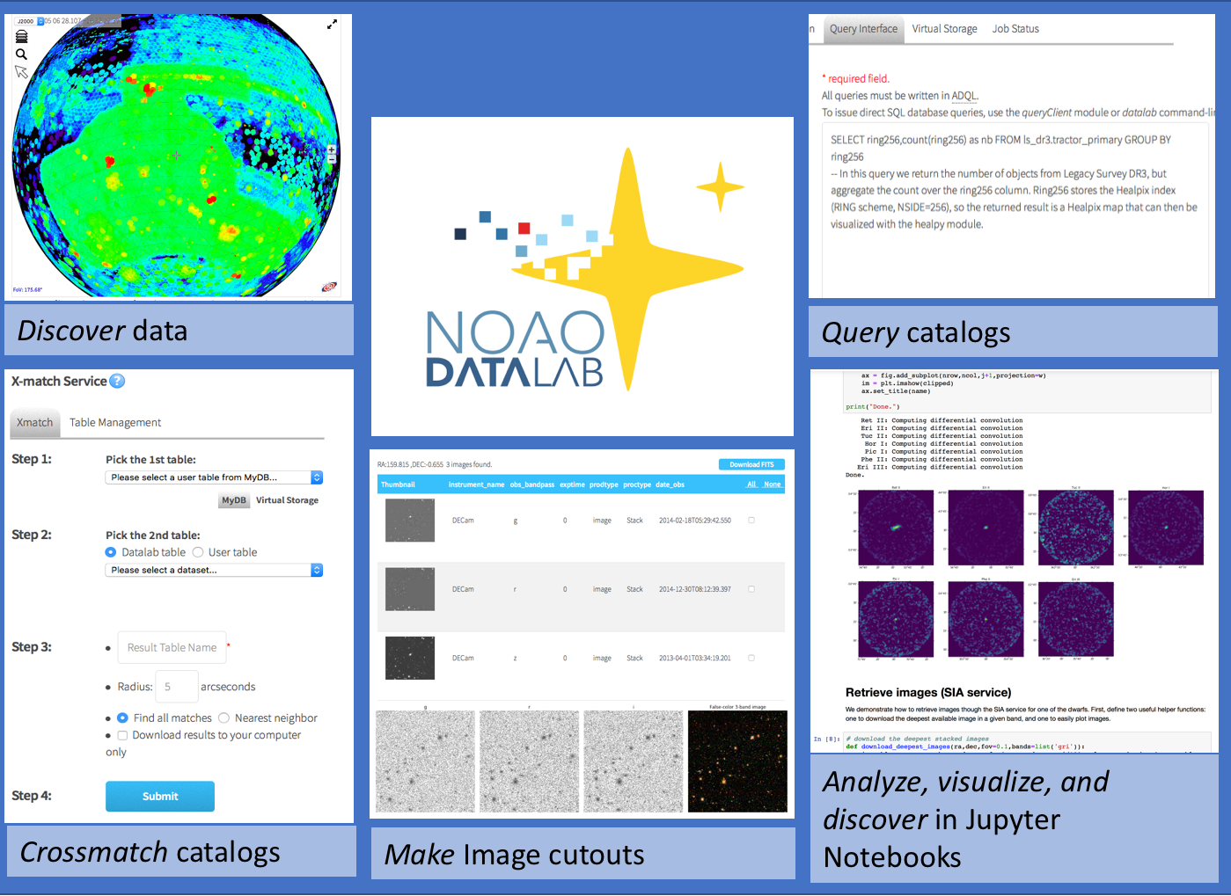Open the Table Management tab

click(115, 423)
